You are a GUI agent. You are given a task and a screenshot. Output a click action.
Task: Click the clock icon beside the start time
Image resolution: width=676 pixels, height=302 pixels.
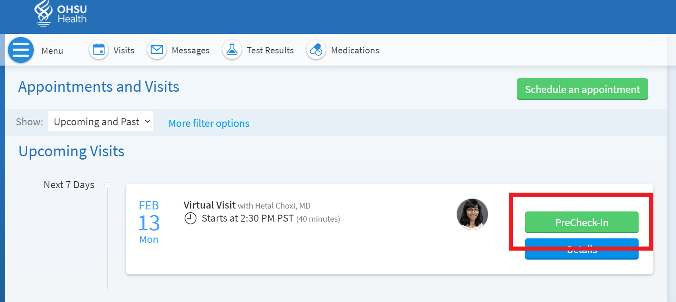[x=190, y=218]
